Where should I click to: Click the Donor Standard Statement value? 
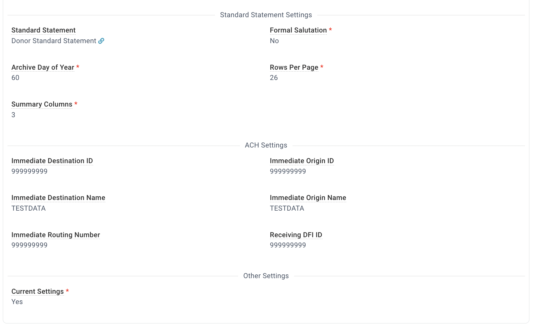(54, 41)
